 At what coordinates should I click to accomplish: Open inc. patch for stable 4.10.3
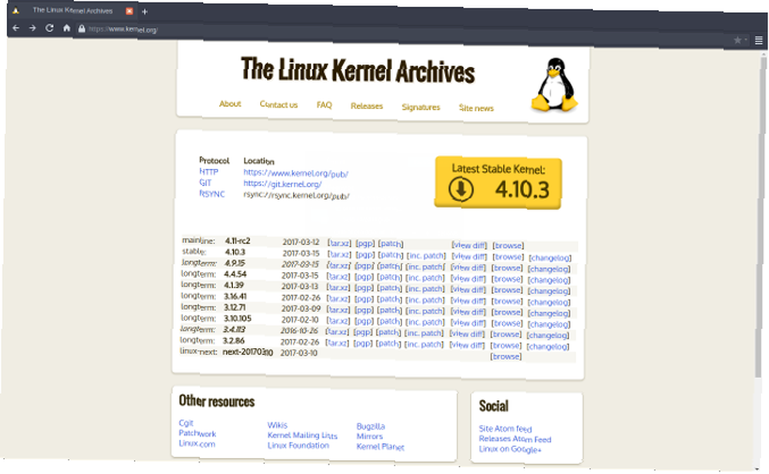click(426, 256)
